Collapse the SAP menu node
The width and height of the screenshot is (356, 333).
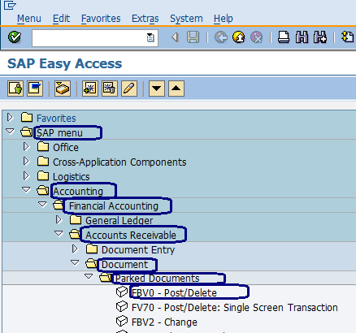point(10,132)
